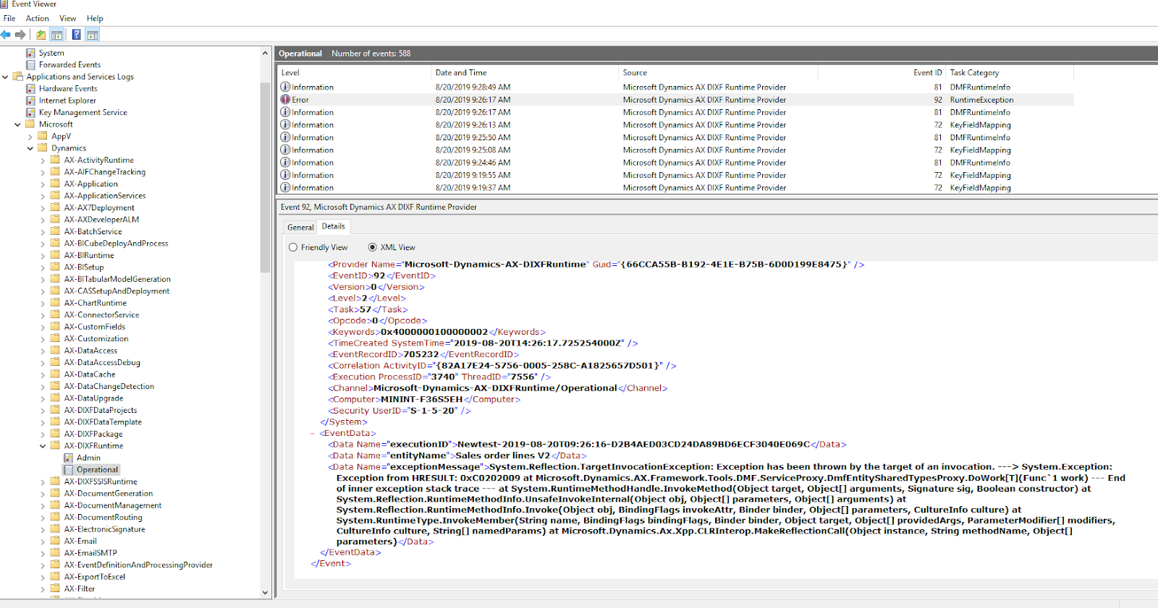1158x608 pixels.
Task: Expand the AX-ActivityRuntime node
Action: [43, 160]
